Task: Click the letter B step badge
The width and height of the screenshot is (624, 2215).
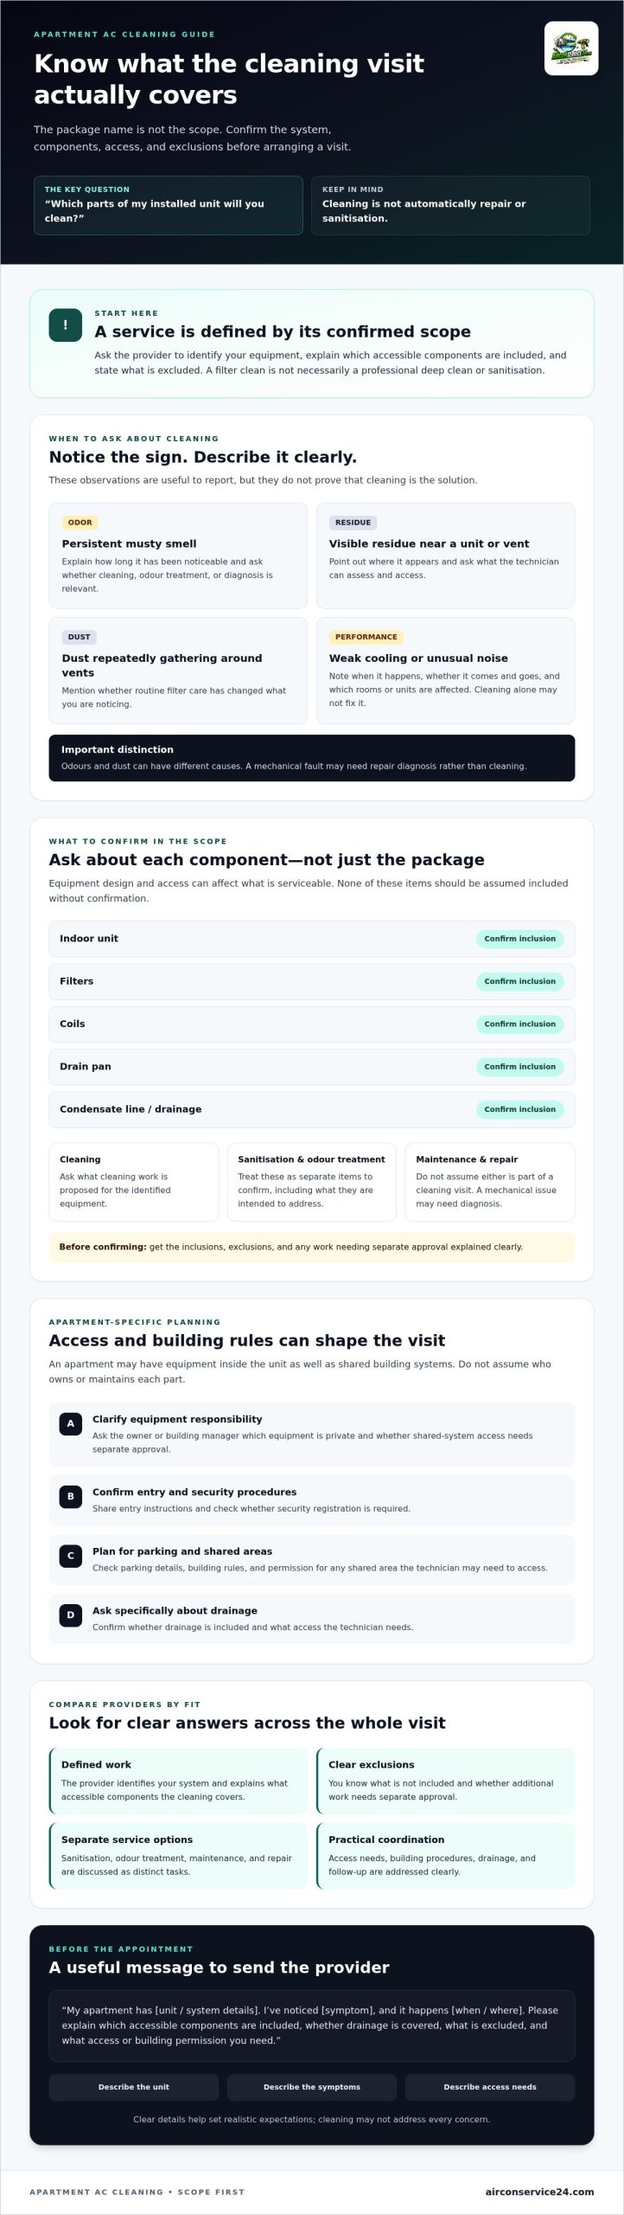Action: (70, 1496)
